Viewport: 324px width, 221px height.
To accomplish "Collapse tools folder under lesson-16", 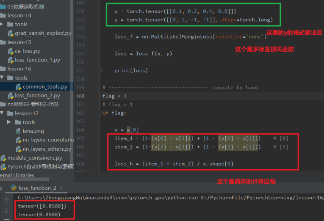I will pyautogui.click(x=2, y=77).
